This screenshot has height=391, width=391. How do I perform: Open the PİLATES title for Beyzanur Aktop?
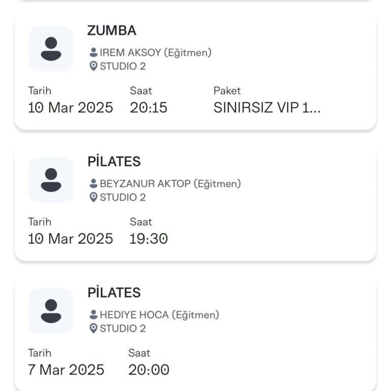114,162
